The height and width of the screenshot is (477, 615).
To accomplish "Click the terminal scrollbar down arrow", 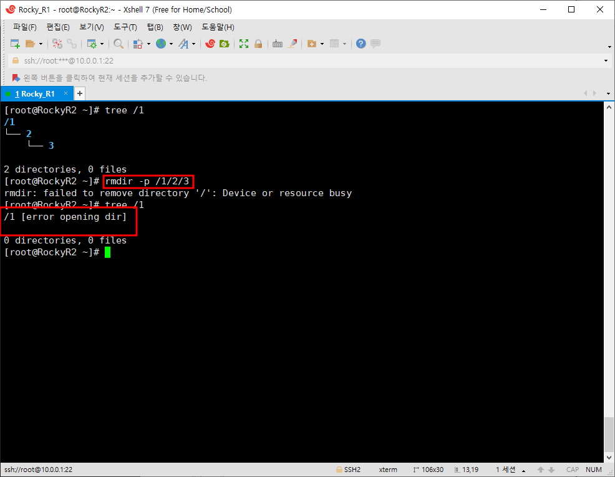I will point(609,458).
